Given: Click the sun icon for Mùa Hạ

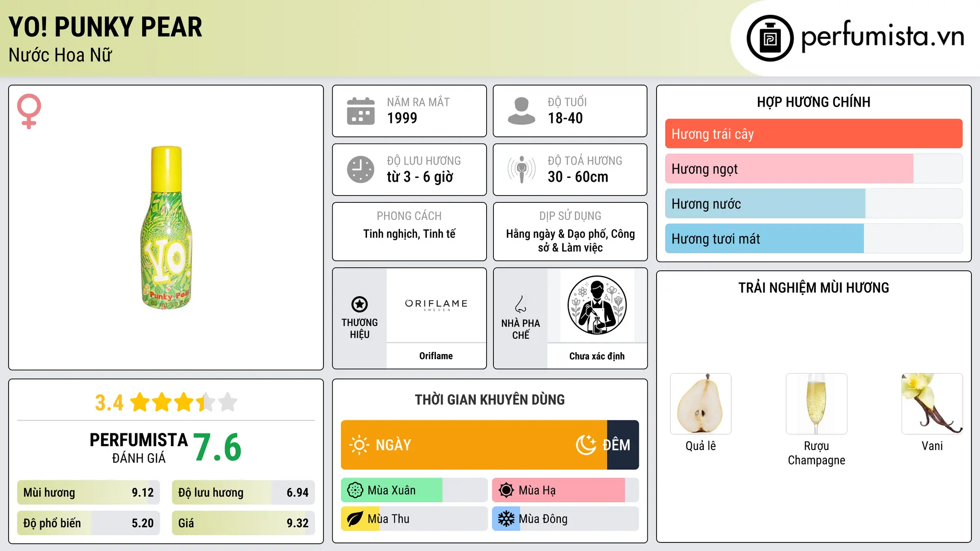Looking at the screenshot, I should (x=506, y=490).
